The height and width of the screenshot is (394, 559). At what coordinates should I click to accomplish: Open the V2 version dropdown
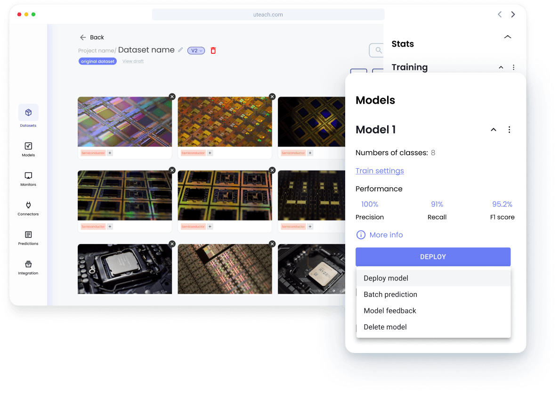point(196,50)
